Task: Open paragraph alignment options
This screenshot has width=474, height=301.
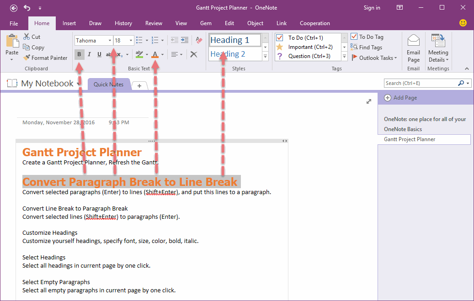Action: [x=177, y=54]
